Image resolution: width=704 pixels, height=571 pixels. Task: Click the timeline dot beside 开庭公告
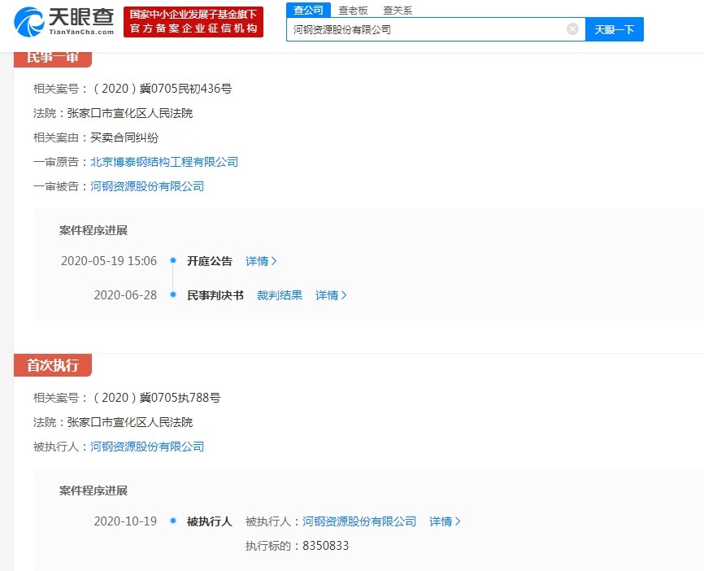click(173, 260)
